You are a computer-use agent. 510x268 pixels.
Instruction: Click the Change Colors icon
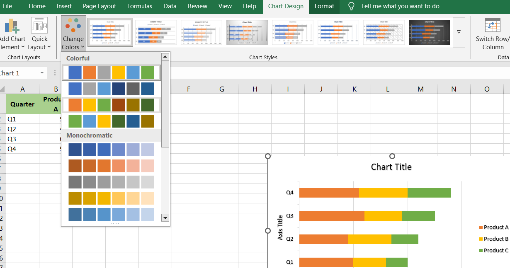tap(73, 25)
